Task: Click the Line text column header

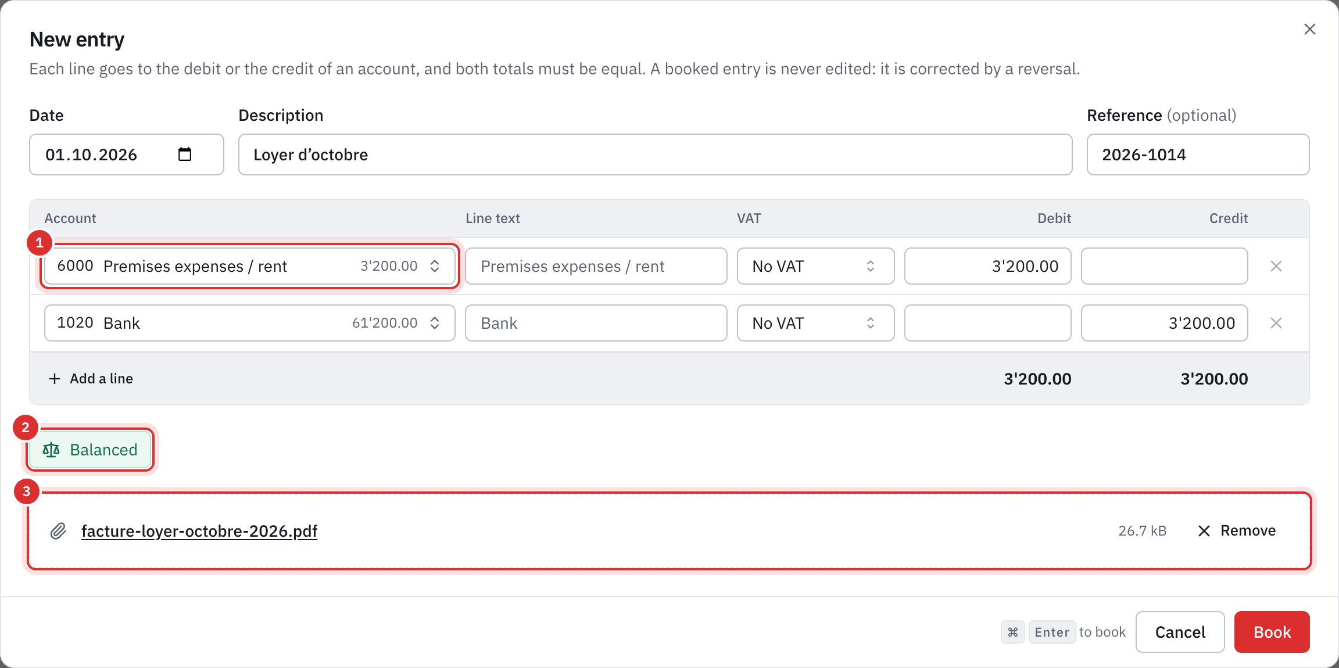Action: point(493,218)
